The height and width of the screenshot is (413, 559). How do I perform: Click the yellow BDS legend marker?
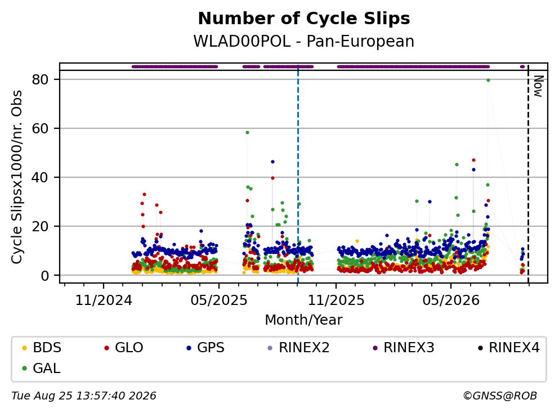(24, 348)
